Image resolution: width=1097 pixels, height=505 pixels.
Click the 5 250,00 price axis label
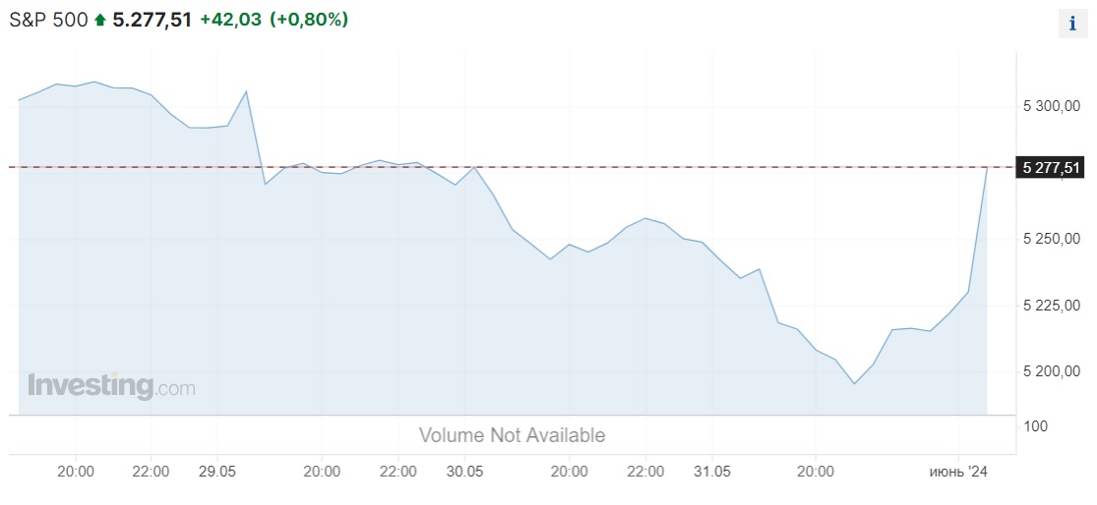[x=1052, y=239]
